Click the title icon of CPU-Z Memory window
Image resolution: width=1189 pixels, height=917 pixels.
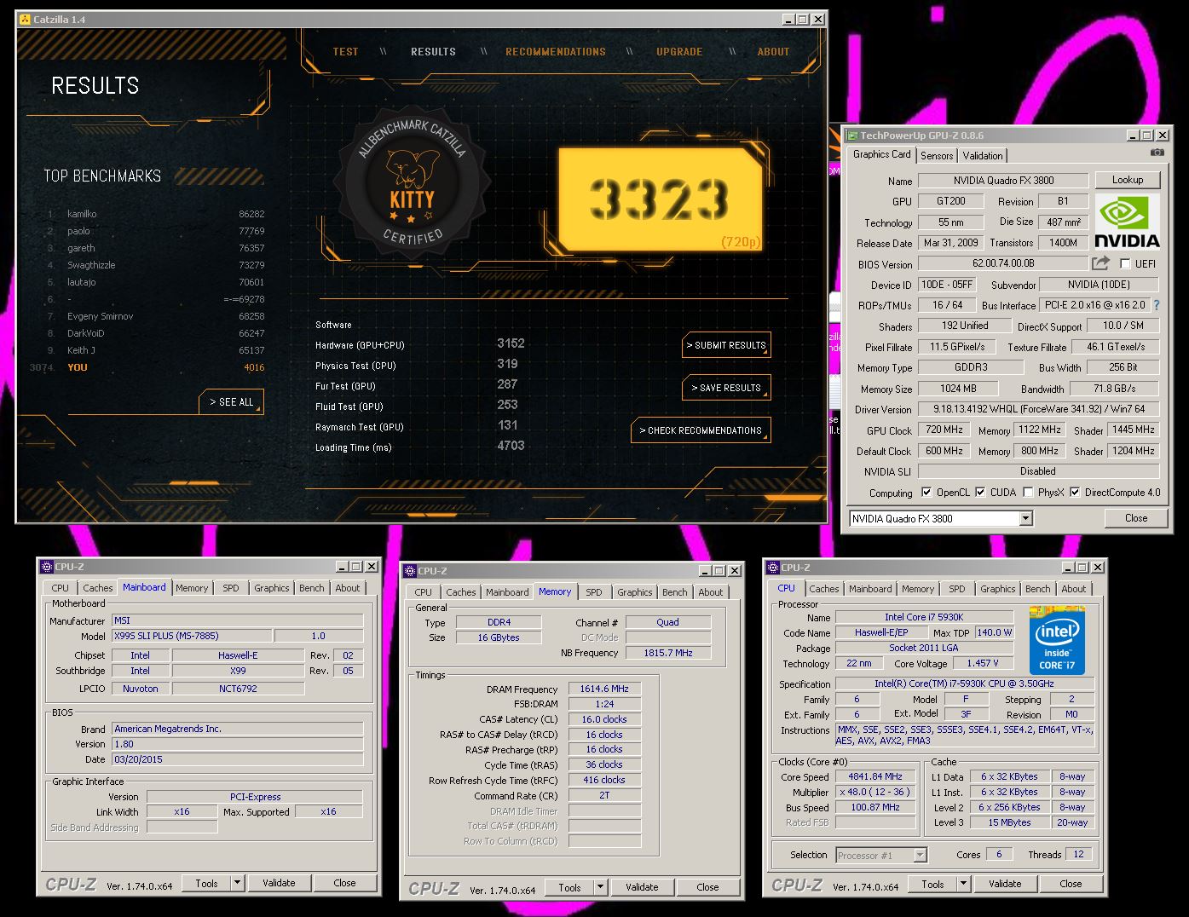point(409,571)
